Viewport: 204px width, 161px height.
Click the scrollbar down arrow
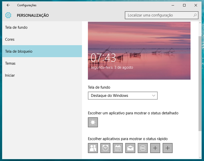pyautogui.click(x=200, y=157)
